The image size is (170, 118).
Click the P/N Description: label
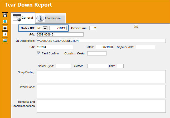pyautogui.click(x=25, y=41)
